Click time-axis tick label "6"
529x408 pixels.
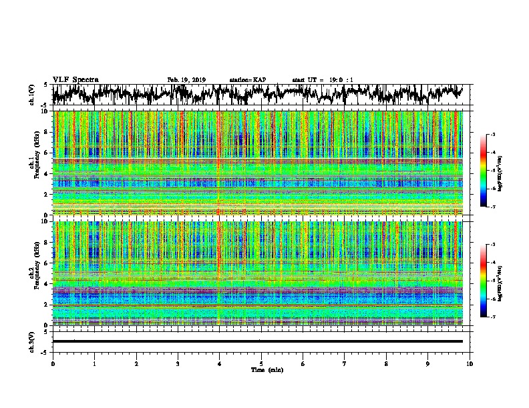point(303,364)
